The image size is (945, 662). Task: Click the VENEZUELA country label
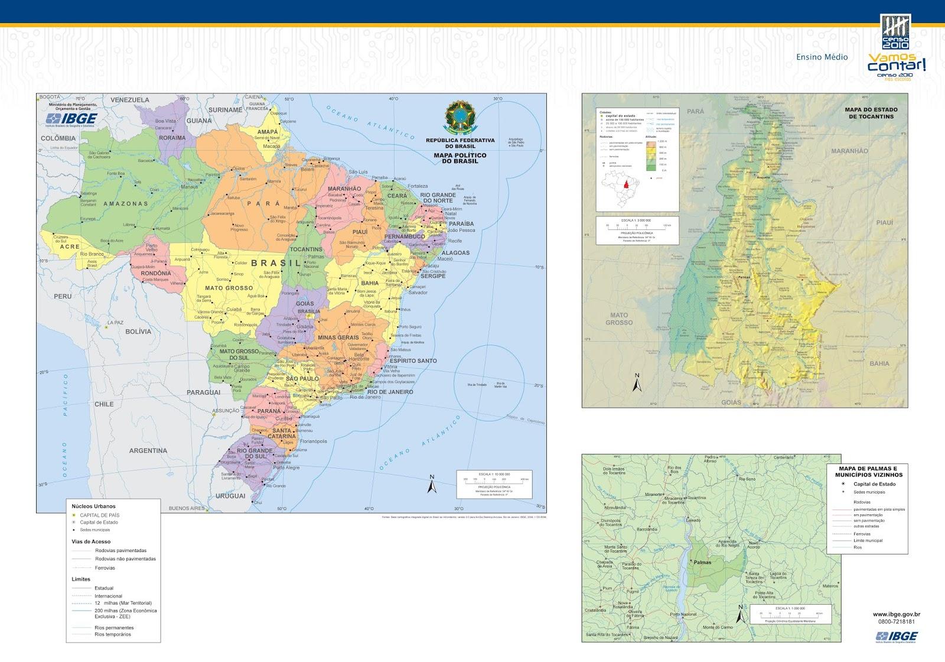point(129,99)
